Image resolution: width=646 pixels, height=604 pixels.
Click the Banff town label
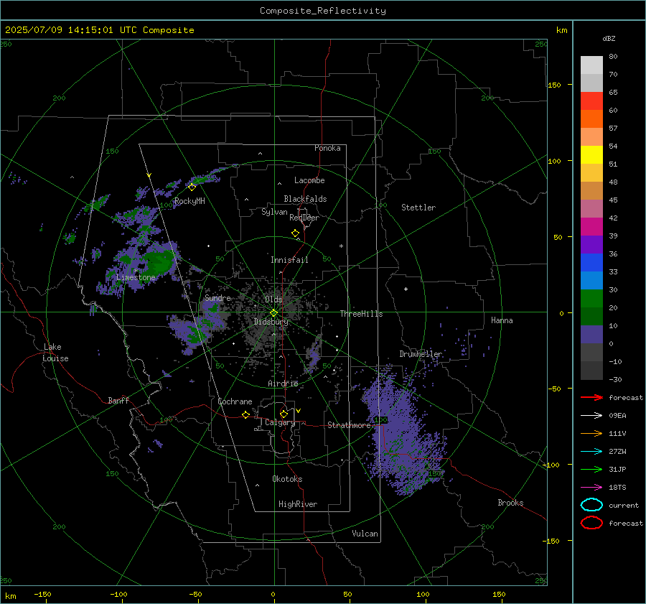click(118, 400)
